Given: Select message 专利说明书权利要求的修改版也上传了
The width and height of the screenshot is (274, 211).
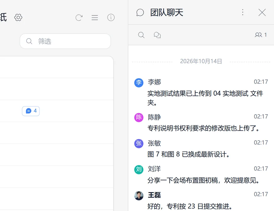Looking at the screenshot, I should 204,128.
